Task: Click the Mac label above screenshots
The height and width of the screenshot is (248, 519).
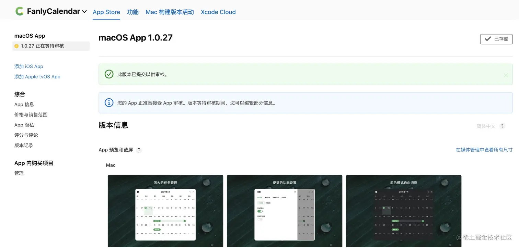Action: 111,165
